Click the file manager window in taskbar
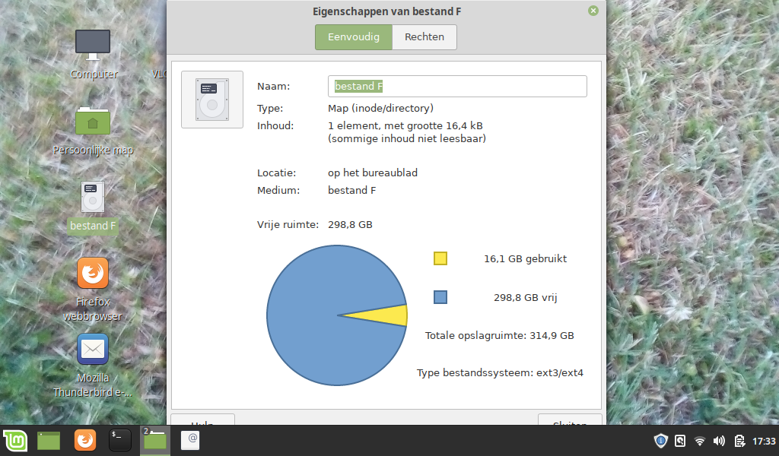Image resolution: width=779 pixels, height=456 pixels. (155, 440)
